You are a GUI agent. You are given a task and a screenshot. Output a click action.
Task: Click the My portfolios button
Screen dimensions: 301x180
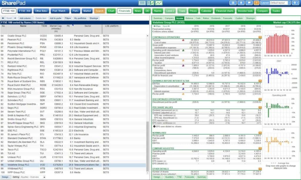click(x=80, y=18)
